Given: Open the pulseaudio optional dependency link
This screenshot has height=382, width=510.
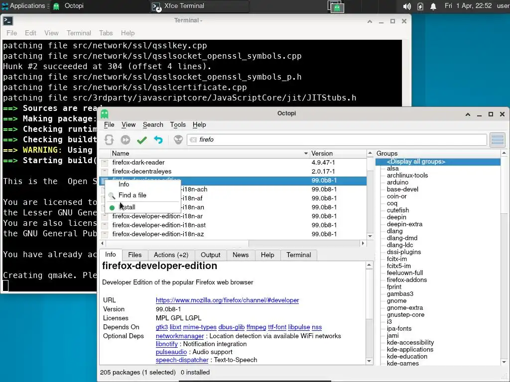Looking at the screenshot, I should click(171, 352).
